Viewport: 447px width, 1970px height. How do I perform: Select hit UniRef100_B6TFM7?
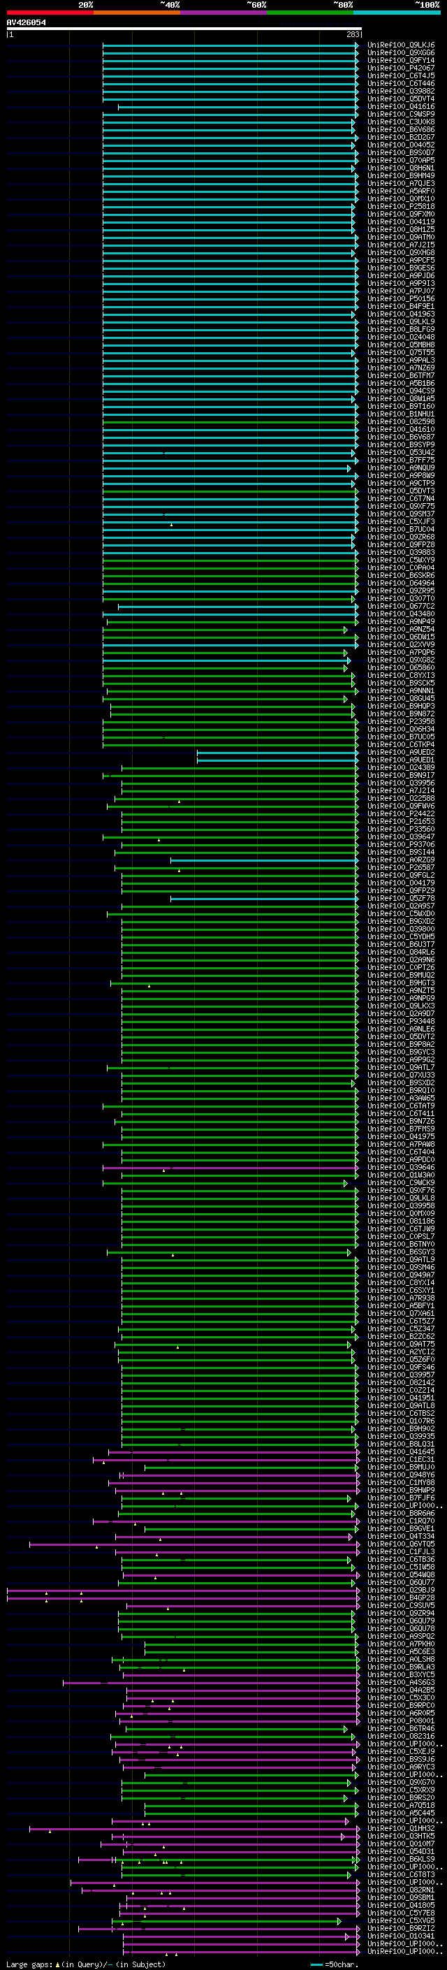pyautogui.click(x=401, y=375)
